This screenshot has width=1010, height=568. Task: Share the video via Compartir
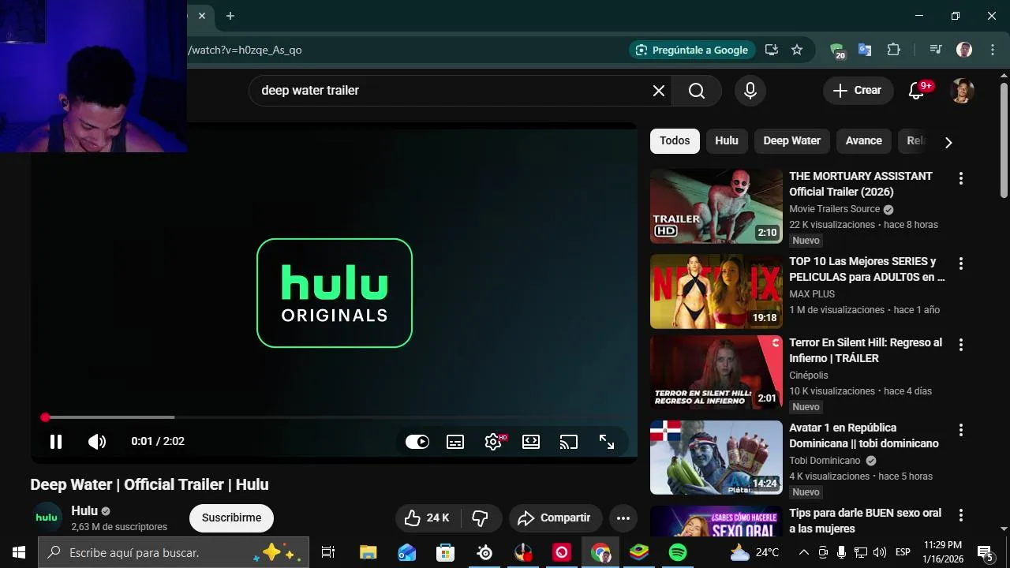coord(555,518)
